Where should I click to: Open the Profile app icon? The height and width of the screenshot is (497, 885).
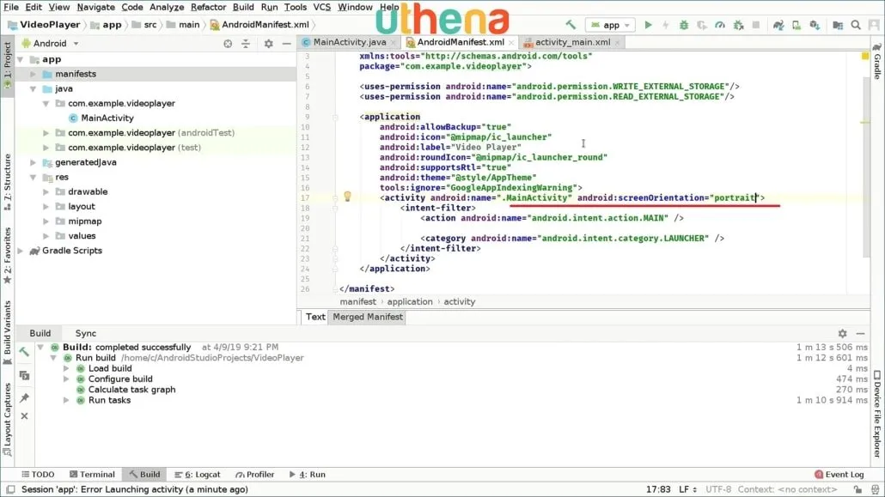(720, 25)
